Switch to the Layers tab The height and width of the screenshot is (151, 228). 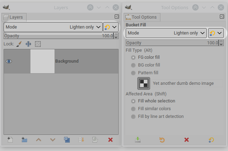tap(14, 17)
